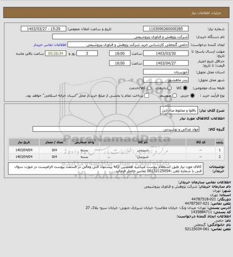Select the کالا radio button
Image resolution: width=233 pixels, height=257 pixels.
tap(185, 88)
